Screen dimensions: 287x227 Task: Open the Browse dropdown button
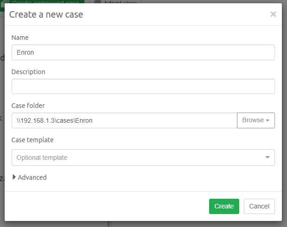[x=255, y=120]
